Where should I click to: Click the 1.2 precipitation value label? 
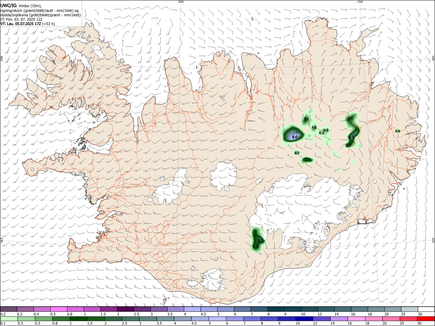pyautogui.click(x=306, y=119)
